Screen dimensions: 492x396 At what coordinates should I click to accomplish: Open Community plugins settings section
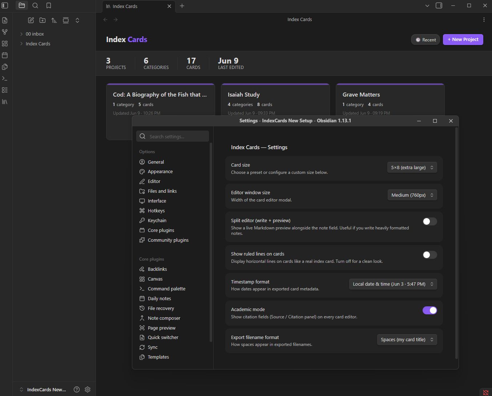(168, 240)
